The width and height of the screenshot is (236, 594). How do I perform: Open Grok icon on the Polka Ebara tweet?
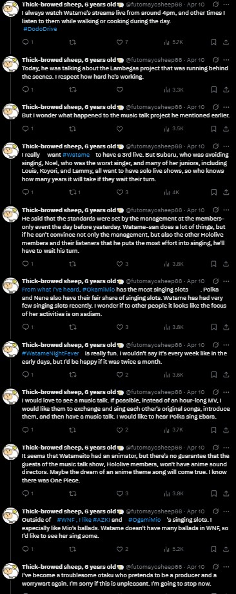(215, 392)
